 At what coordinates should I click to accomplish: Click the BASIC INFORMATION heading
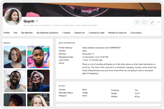[x=67, y=43]
